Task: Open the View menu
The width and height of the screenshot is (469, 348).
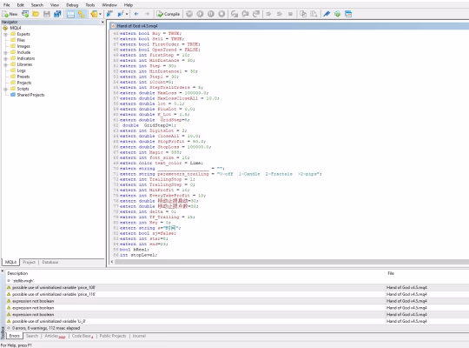Action: 55,5
